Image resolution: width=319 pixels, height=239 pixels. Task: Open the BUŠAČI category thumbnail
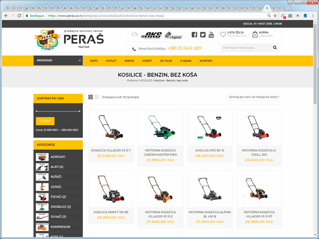42,177
